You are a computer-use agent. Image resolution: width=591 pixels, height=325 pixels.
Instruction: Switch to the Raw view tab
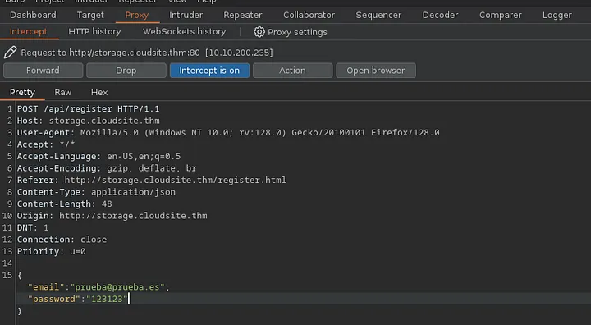click(x=63, y=93)
